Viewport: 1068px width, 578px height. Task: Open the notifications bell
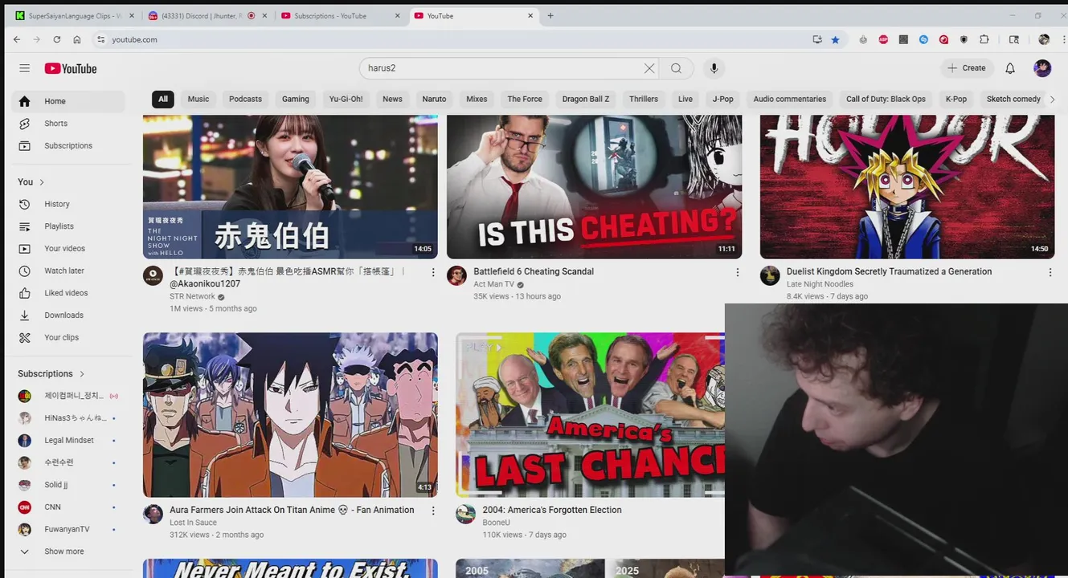click(1010, 68)
